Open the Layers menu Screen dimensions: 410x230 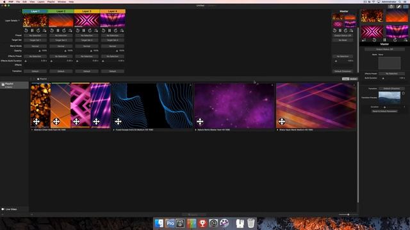[x=41, y=1]
